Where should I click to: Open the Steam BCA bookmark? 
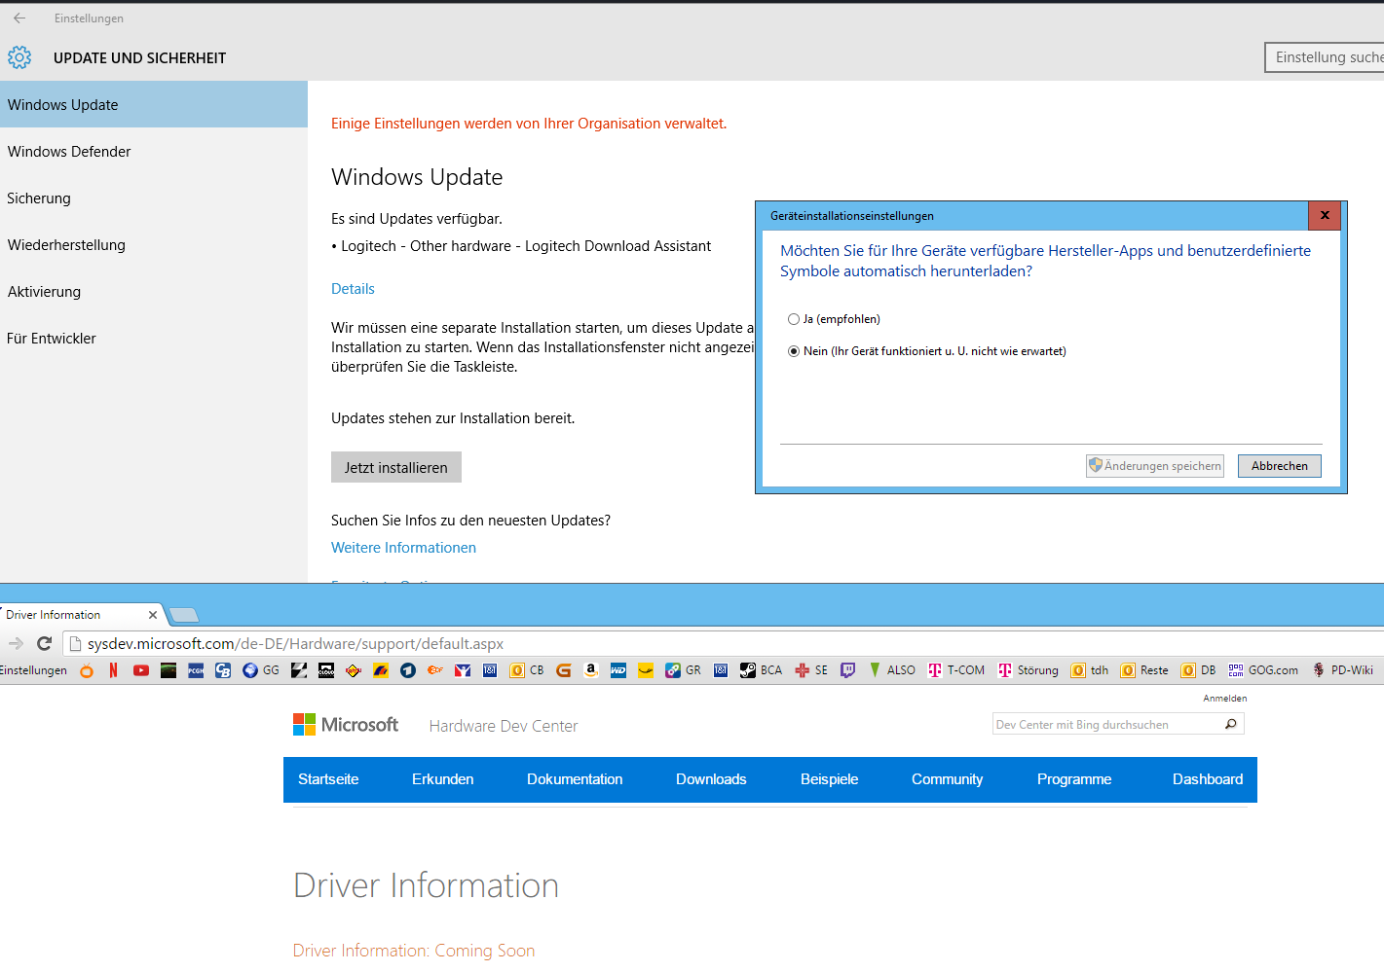tap(761, 670)
